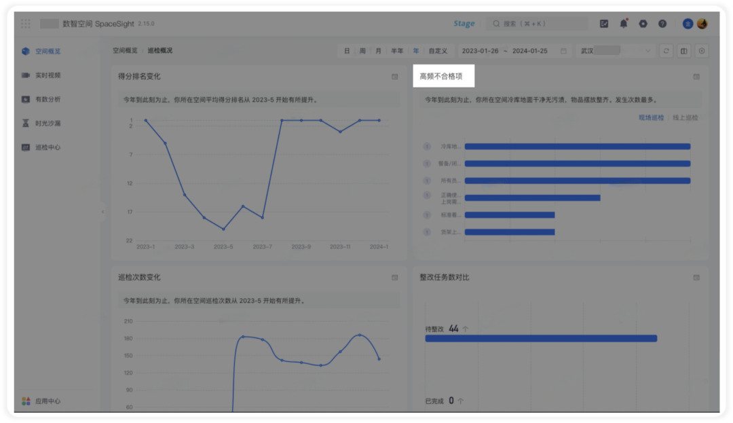
Task: Open the app grid launcher icon
Action: [x=25, y=23]
